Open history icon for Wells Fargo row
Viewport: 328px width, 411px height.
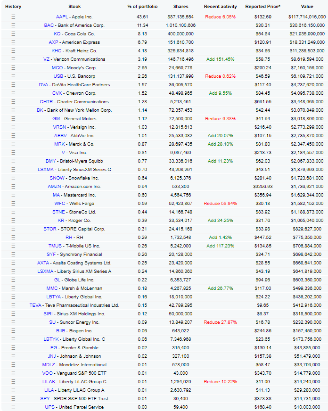(x=13, y=204)
